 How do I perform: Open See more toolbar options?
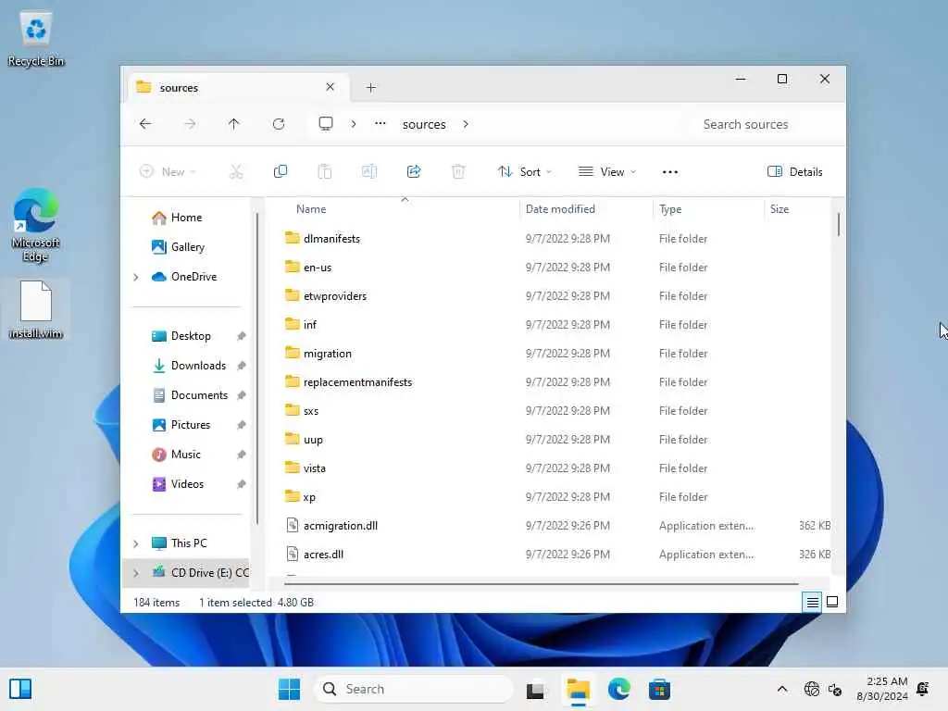point(670,171)
